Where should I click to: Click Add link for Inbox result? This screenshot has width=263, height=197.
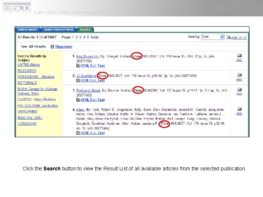pyautogui.click(x=239, y=113)
